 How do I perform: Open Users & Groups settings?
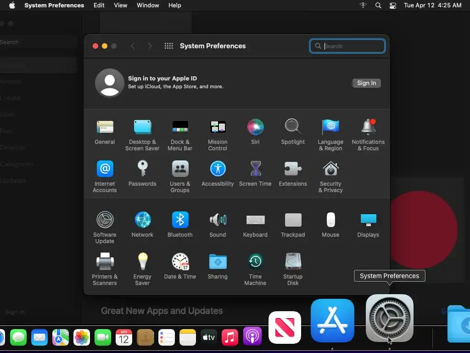point(180,177)
